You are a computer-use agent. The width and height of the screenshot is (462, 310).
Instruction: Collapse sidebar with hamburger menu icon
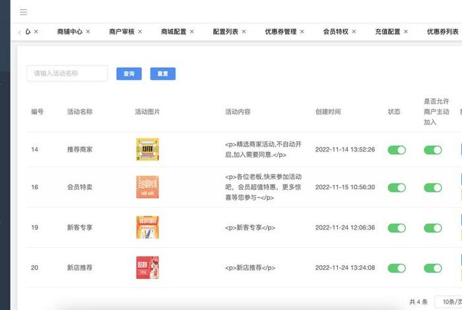tap(23, 12)
